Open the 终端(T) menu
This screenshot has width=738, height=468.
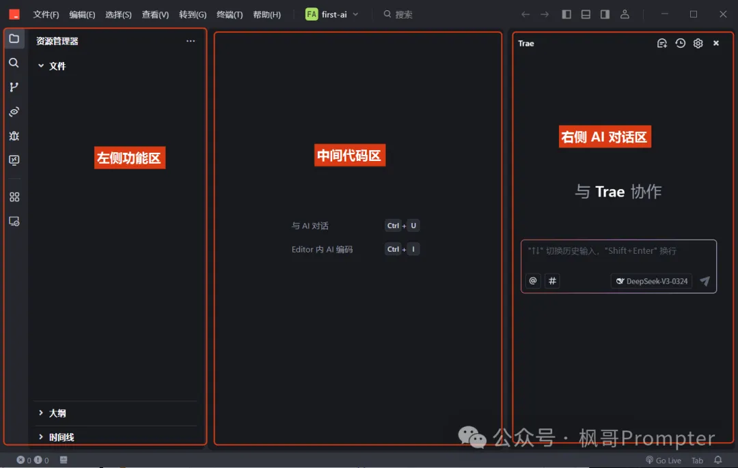pyautogui.click(x=230, y=14)
